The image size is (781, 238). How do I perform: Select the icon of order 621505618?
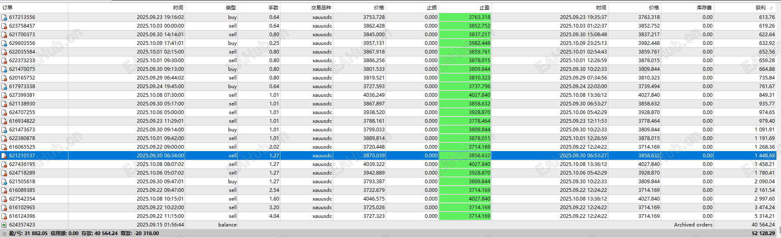click(x=4, y=182)
